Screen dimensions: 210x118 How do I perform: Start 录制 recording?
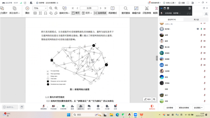98,107
